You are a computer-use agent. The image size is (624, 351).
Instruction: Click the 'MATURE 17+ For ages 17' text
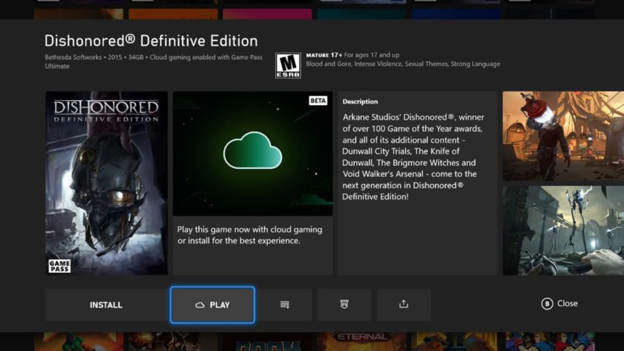pyautogui.click(x=352, y=55)
